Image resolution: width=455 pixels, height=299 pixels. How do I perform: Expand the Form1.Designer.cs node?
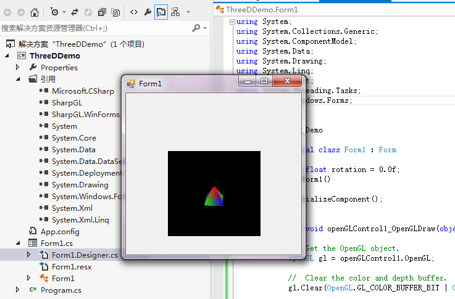click(28, 255)
